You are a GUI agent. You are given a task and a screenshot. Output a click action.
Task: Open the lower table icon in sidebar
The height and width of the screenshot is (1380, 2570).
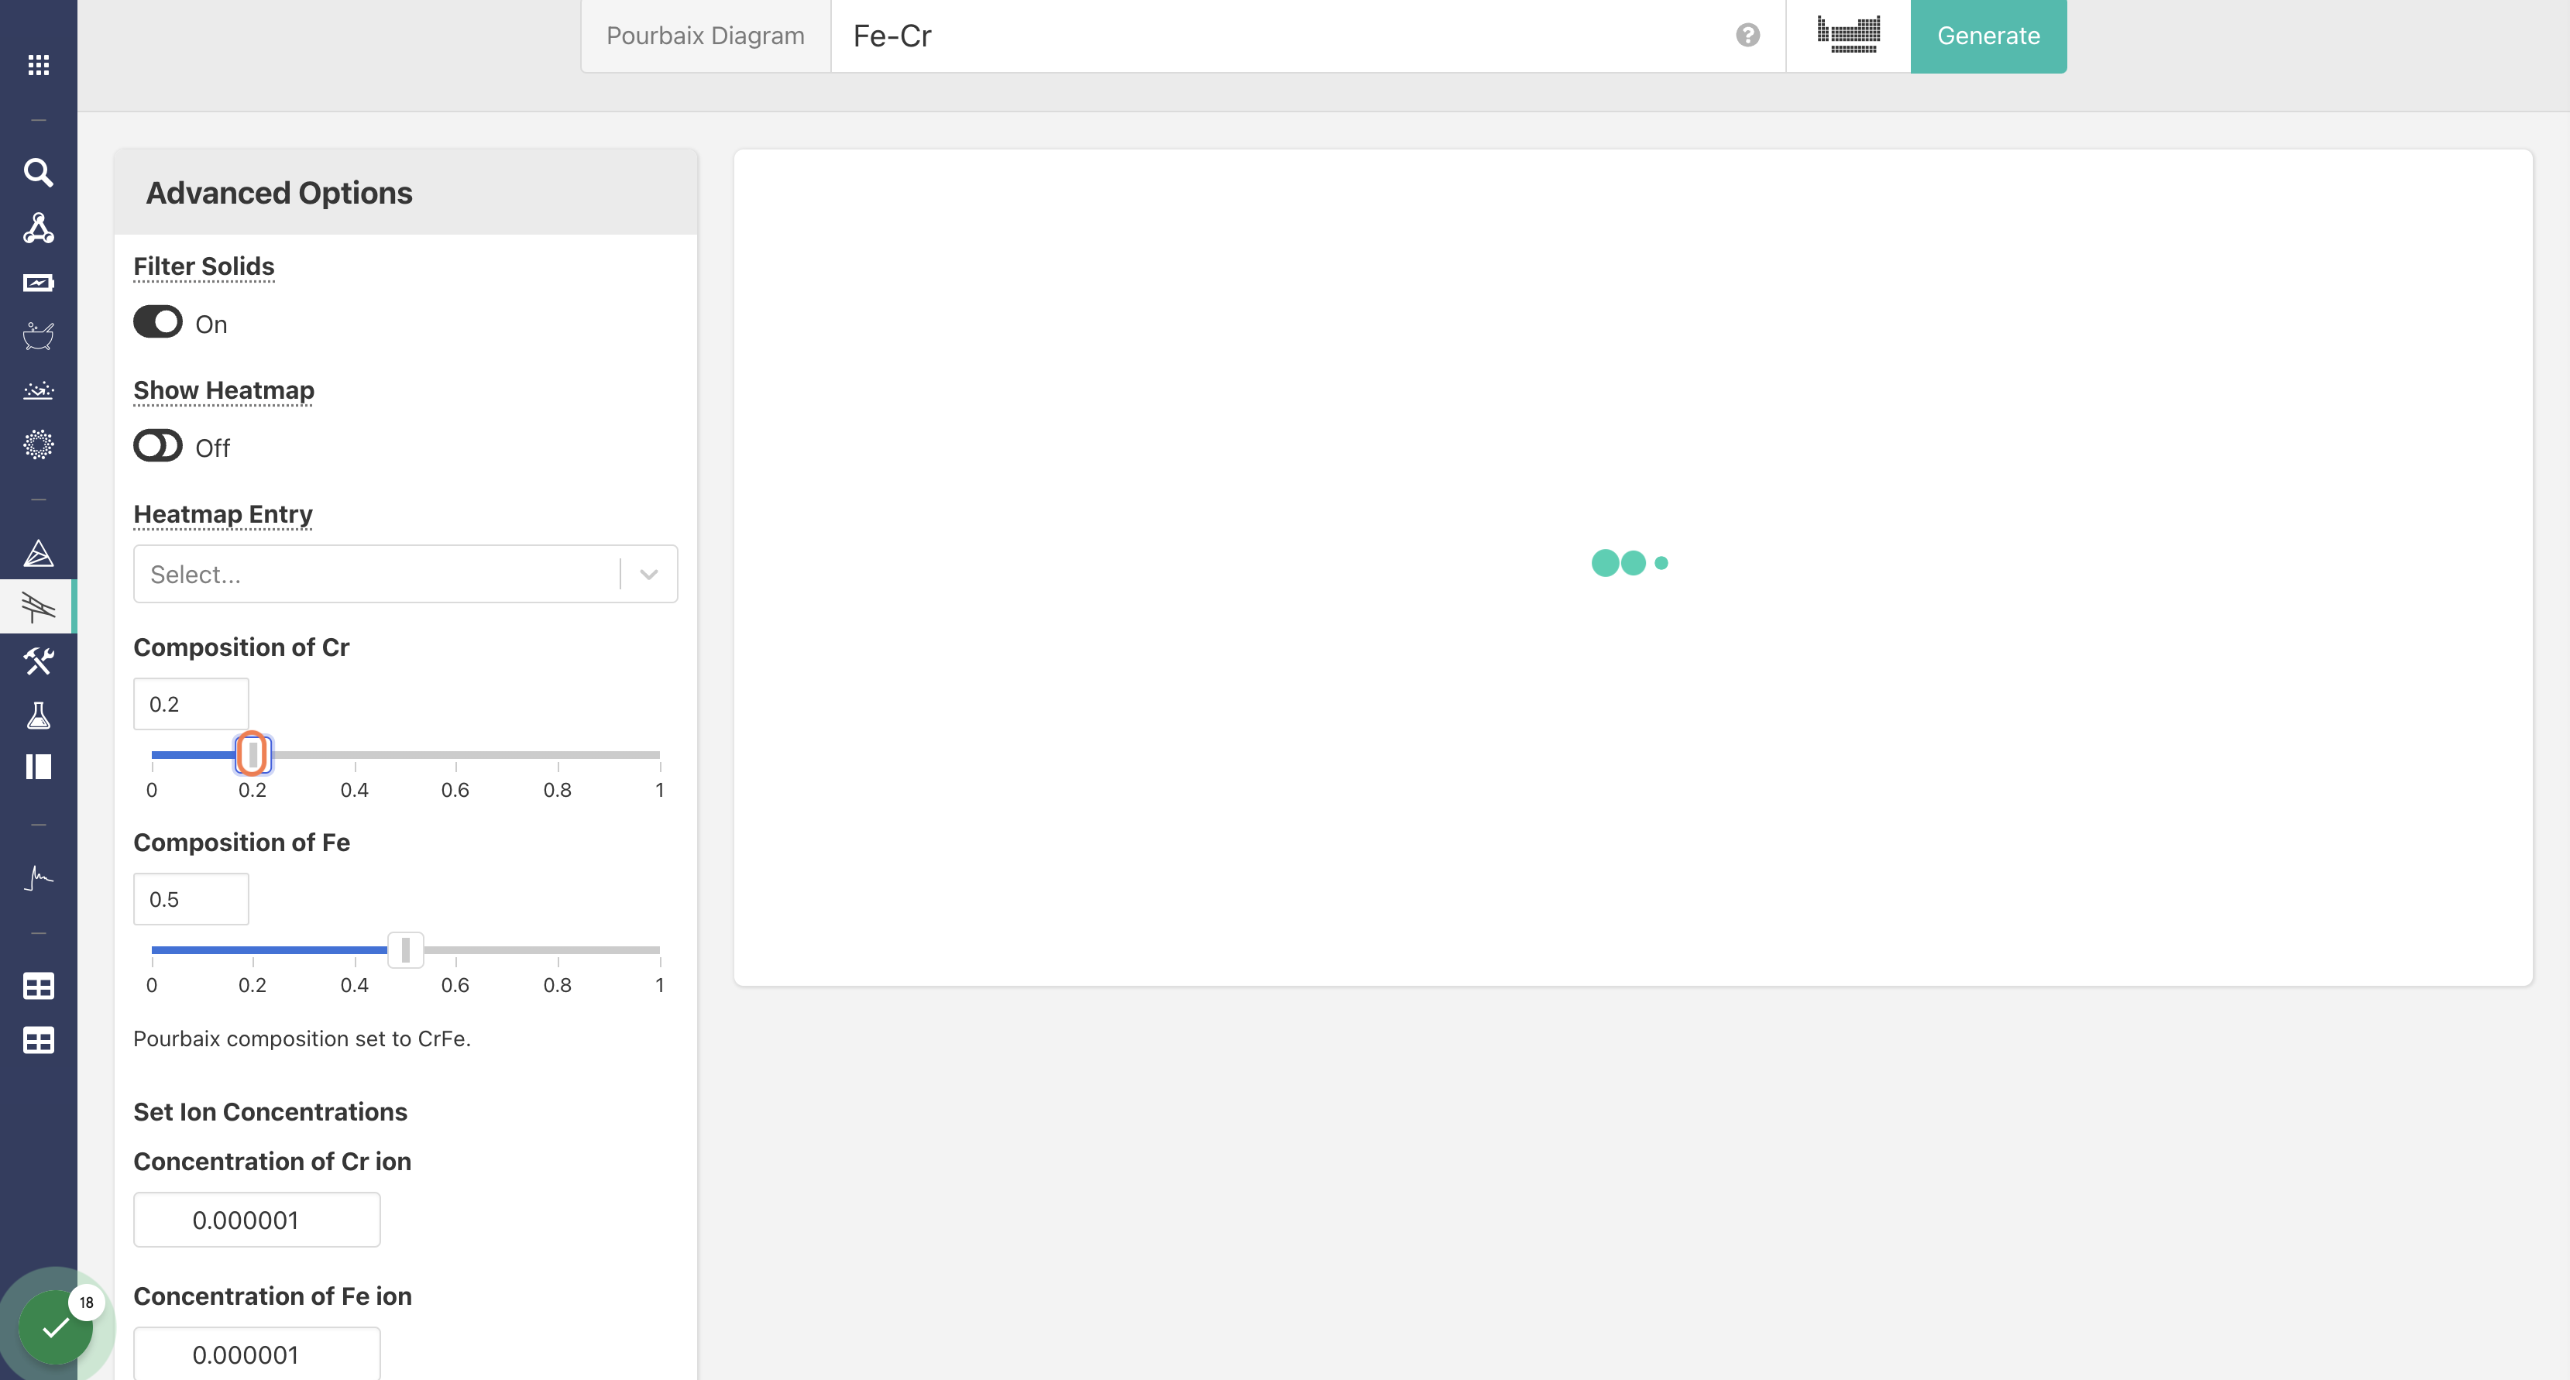pyautogui.click(x=38, y=1041)
